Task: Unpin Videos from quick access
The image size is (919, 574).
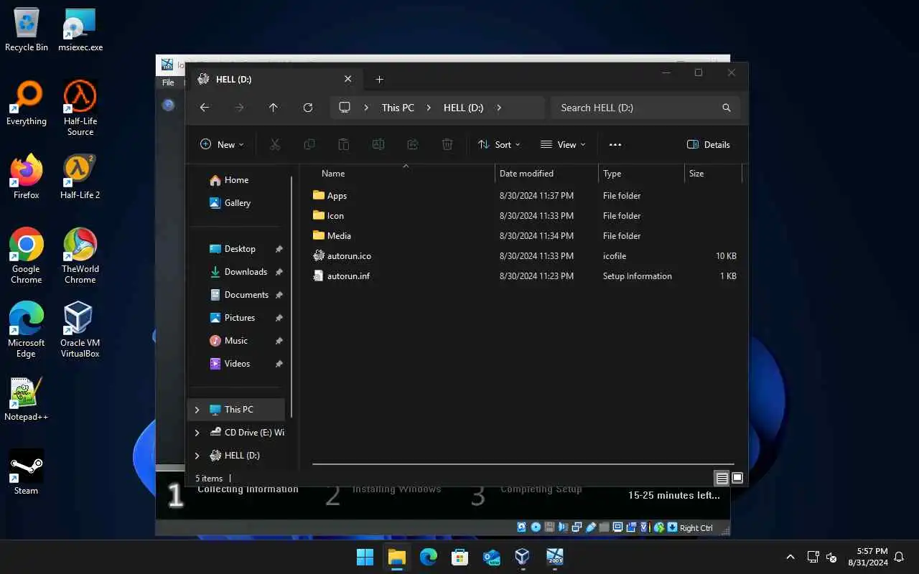Action: 279,364
